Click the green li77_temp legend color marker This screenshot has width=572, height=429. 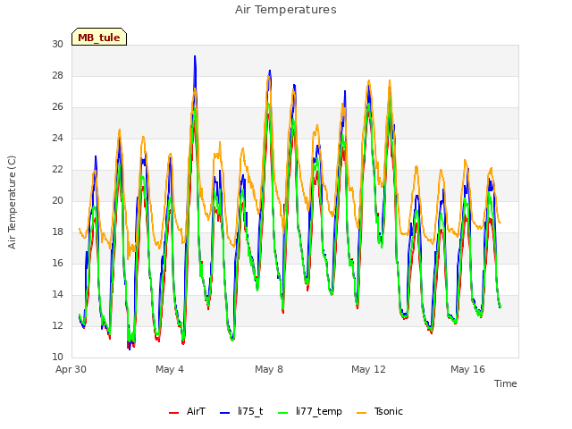[282, 413]
